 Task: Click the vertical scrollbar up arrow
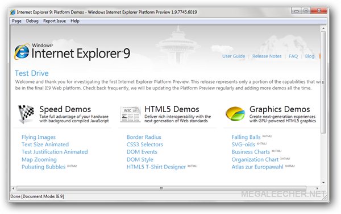coord(323,28)
